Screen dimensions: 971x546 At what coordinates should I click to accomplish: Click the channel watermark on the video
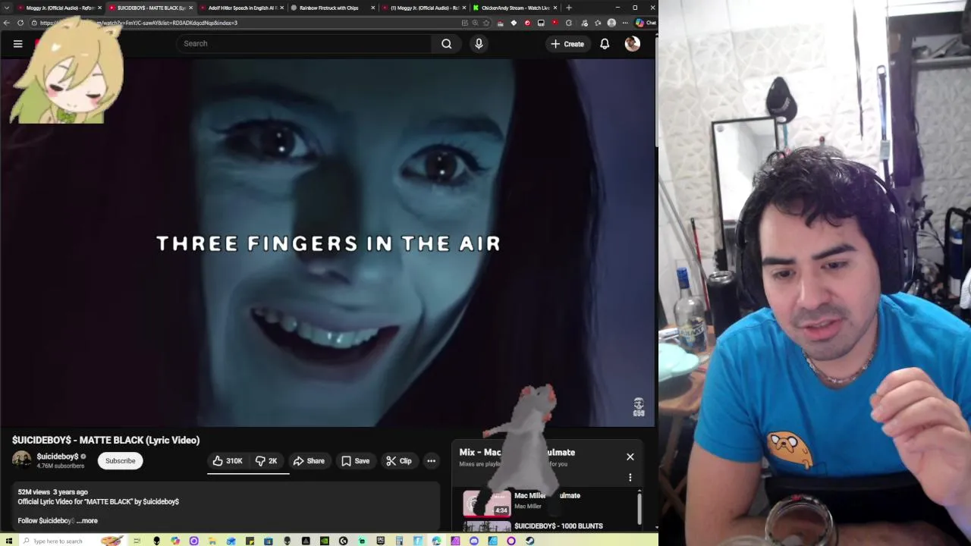[639, 406]
